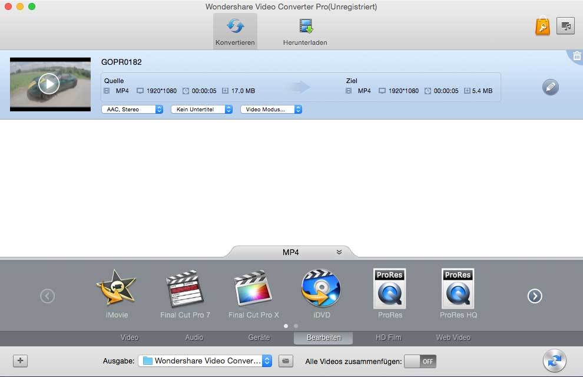Image resolution: width=583 pixels, height=377 pixels.
Task: Open the media player icon top right
Action: point(565,26)
